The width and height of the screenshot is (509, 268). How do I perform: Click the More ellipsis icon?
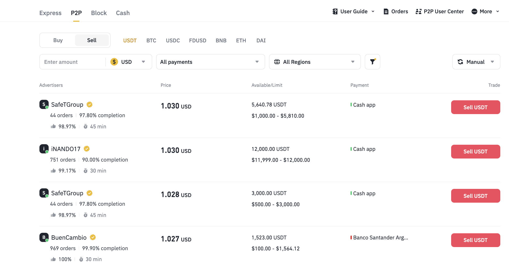(474, 11)
